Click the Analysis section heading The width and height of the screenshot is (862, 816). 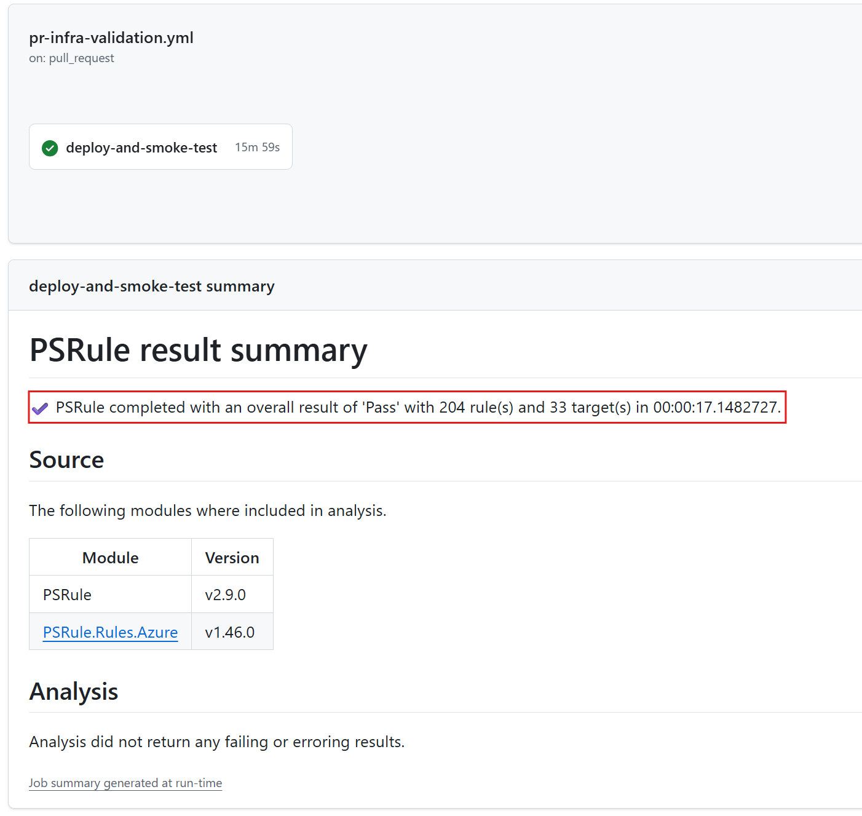click(74, 692)
